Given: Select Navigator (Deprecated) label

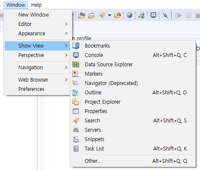Looking at the screenshot, I should 111,83.
